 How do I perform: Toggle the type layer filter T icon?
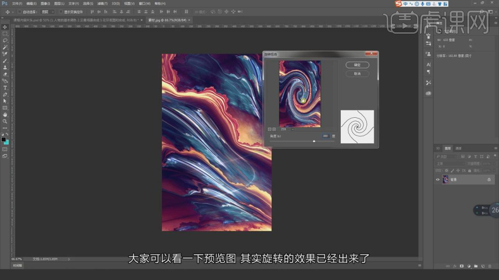coord(475,157)
